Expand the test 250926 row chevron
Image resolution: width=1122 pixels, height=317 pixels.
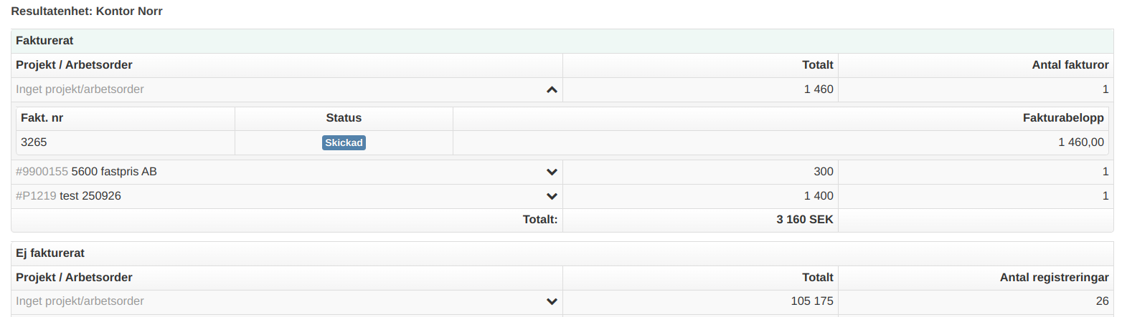(552, 196)
